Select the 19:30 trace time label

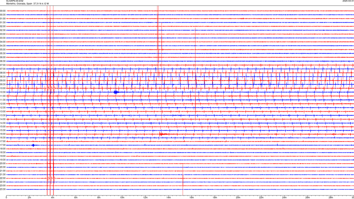point(3,160)
